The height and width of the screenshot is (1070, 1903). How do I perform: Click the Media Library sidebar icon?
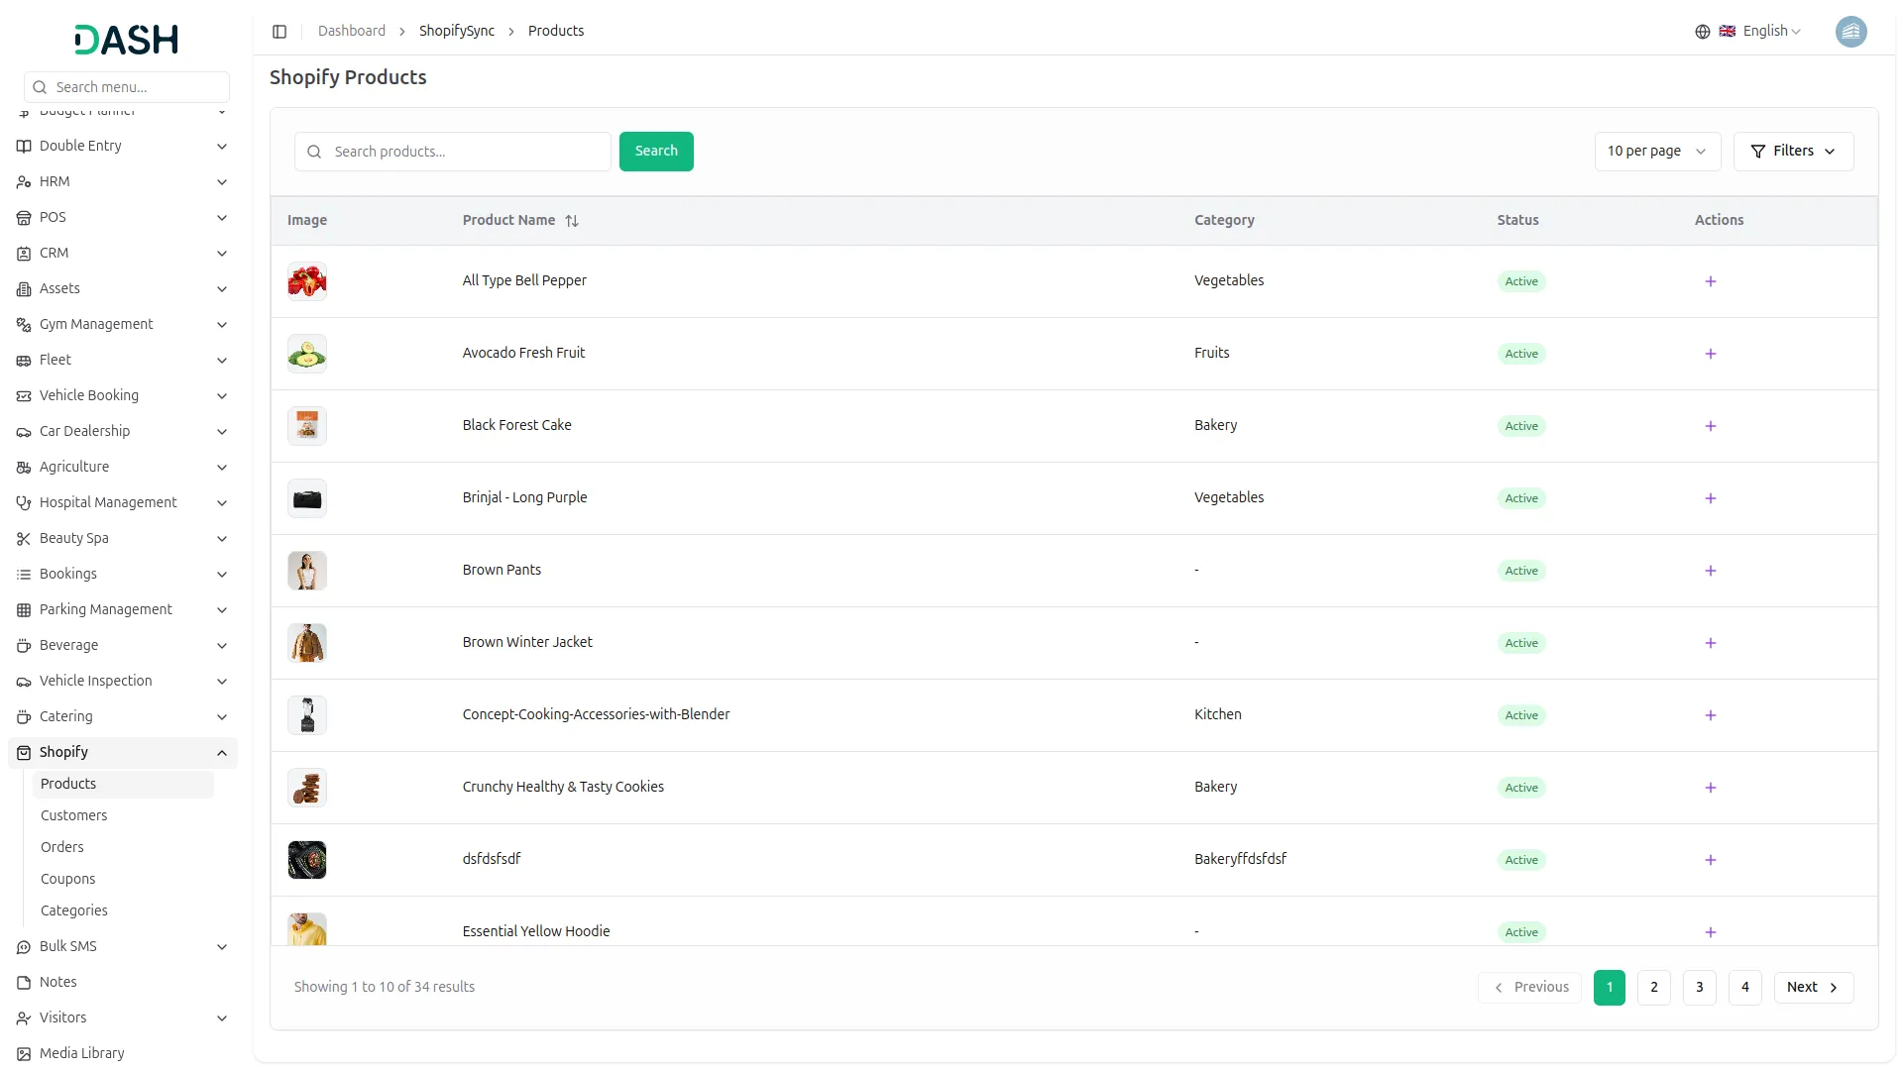[24, 1054]
